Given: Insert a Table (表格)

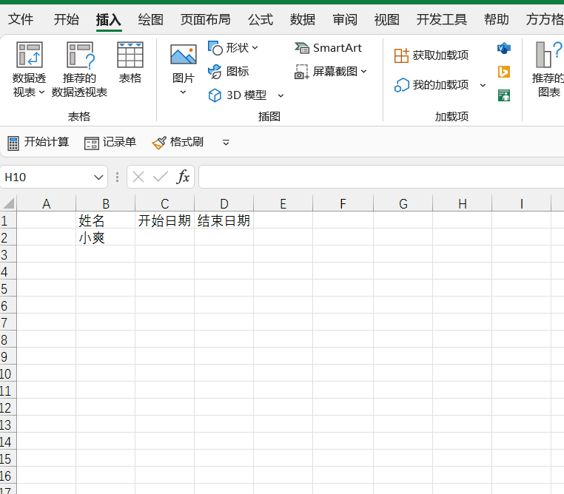Looking at the screenshot, I should [x=130, y=63].
